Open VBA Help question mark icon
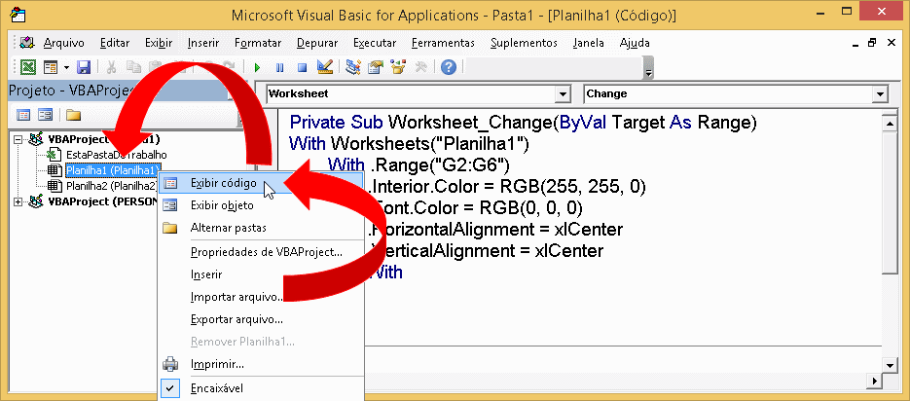910x401 pixels. (x=448, y=67)
